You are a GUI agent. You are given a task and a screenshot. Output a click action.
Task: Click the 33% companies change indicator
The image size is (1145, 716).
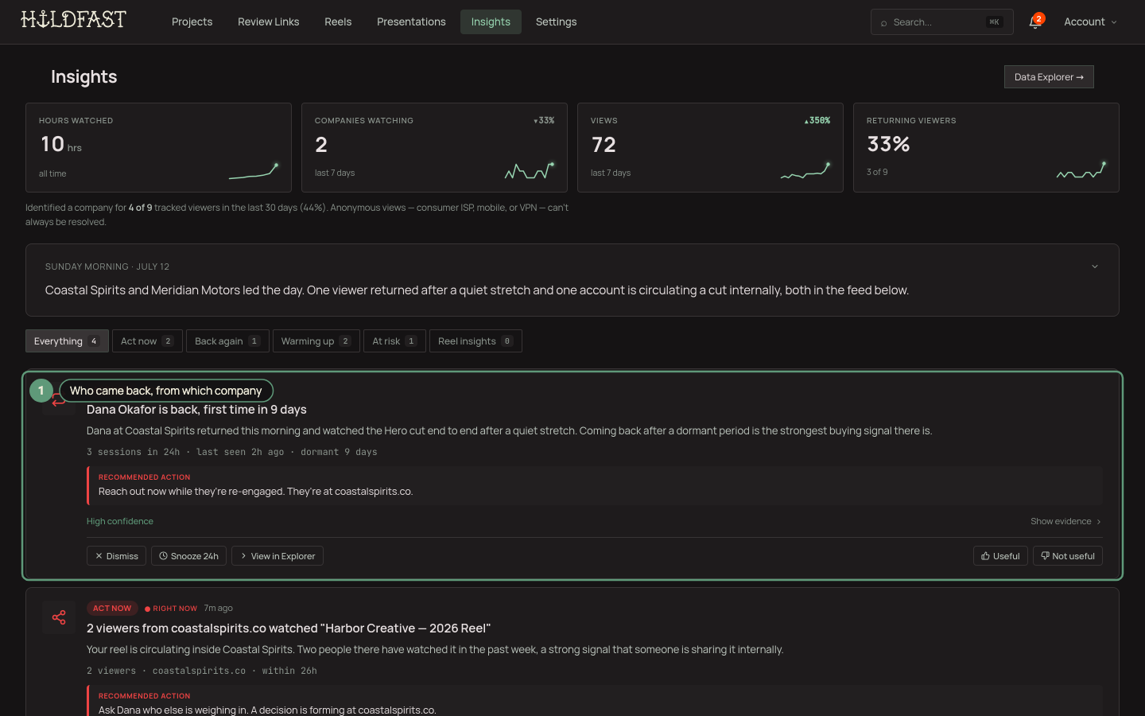tap(544, 121)
